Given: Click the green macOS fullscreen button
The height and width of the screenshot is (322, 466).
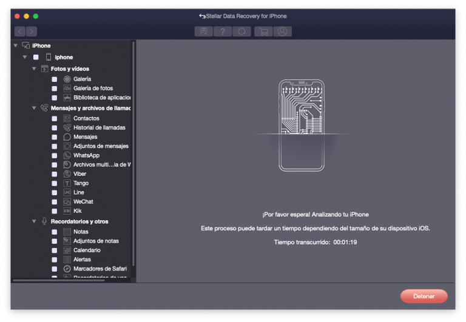Looking at the screenshot, I should click(36, 16).
